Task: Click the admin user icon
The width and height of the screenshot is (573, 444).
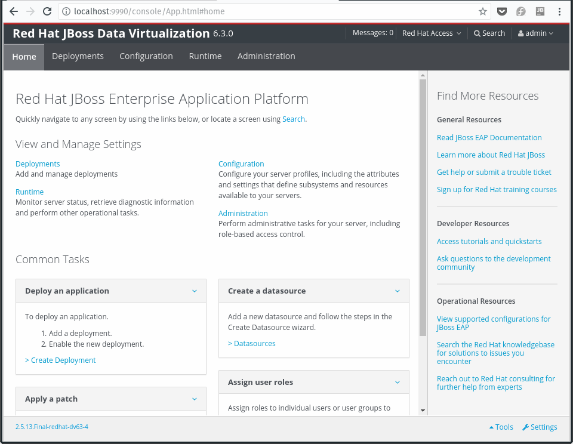Action: (520, 33)
